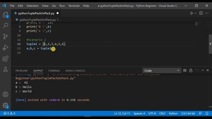Clear the output with the list icon
The width and height of the screenshot is (212, 119).
tap(185, 70)
